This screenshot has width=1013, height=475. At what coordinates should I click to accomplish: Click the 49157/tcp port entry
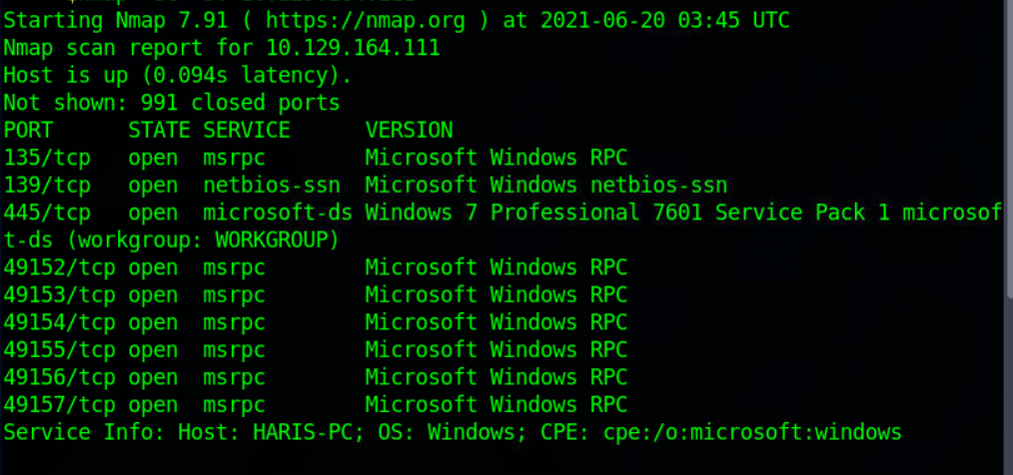coord(59,405)
